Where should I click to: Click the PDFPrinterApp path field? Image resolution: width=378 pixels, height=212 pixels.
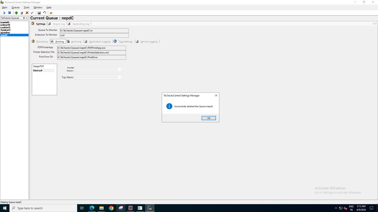coord(91,48)
